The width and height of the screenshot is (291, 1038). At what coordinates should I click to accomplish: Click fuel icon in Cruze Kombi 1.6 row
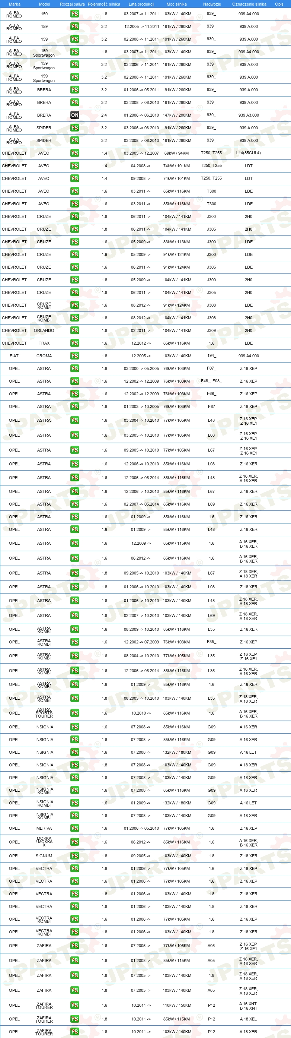click(x=74, y=305)
